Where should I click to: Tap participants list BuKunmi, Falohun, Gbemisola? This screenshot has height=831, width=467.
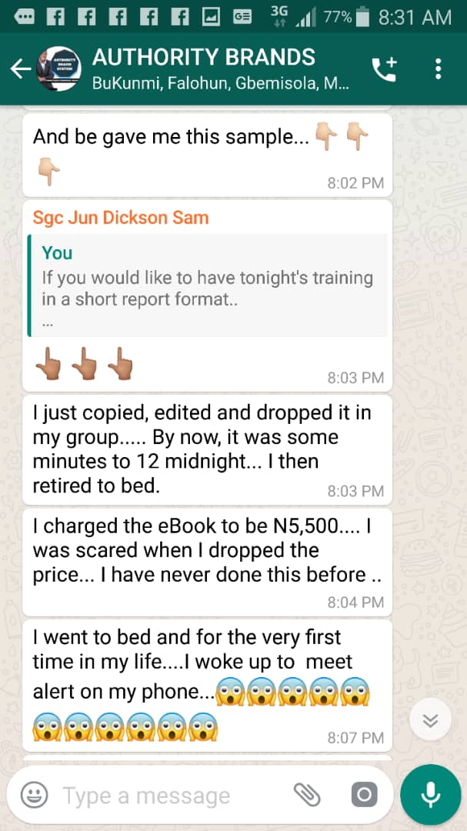(221, 84)
